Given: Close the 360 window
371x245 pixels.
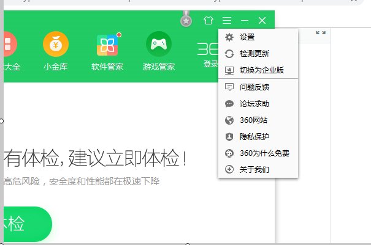Looking at the screenshot, I should point(262,21).
